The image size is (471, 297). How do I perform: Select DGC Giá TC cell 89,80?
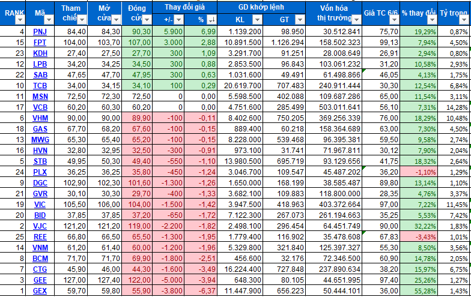381,182
